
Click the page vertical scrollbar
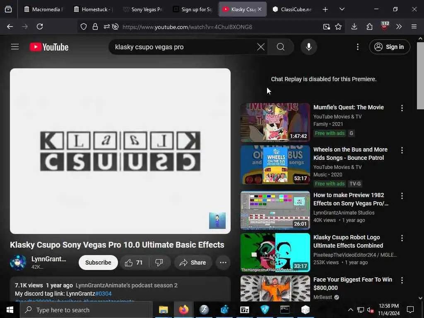[420, 76]
